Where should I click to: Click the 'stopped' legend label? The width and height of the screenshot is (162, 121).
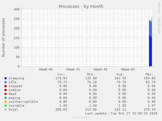pyautogui.click(x=15, y=86)
